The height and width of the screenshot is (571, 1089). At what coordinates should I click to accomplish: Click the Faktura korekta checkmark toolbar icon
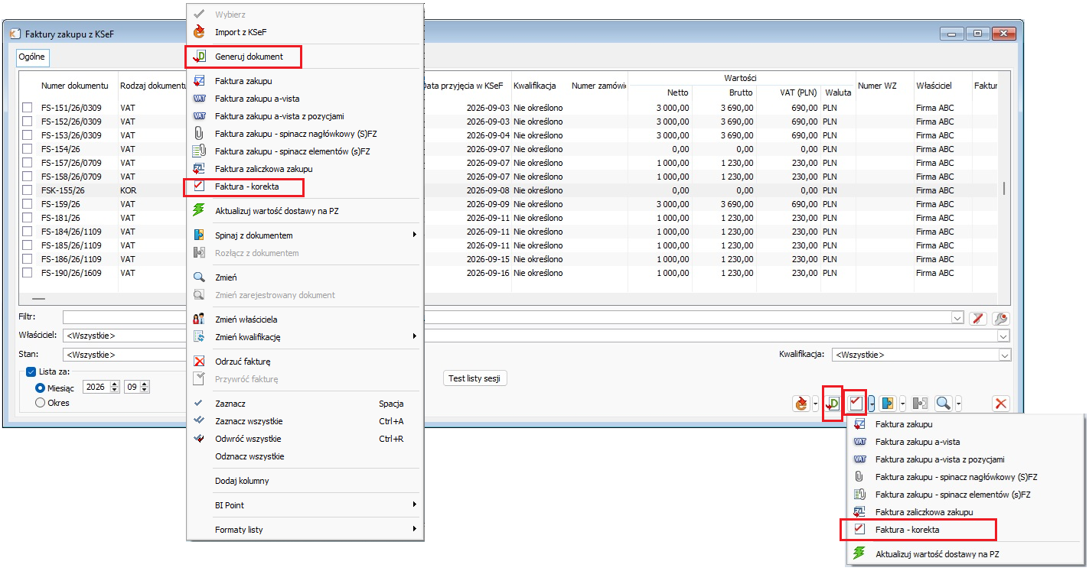click(x=856, y=403)
